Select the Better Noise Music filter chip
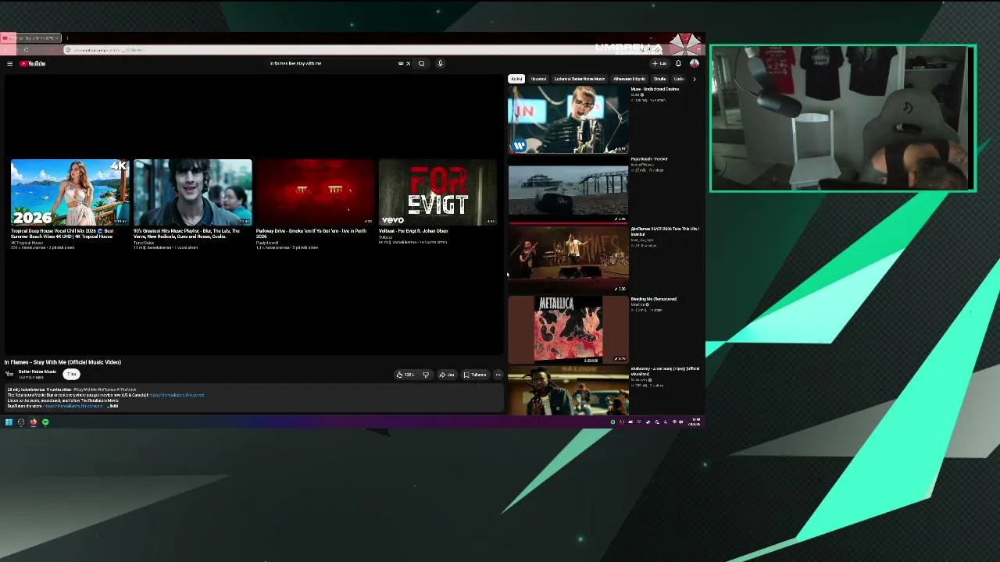The image size is (1000, 562). pyautogui.click(x=580, y=79)
